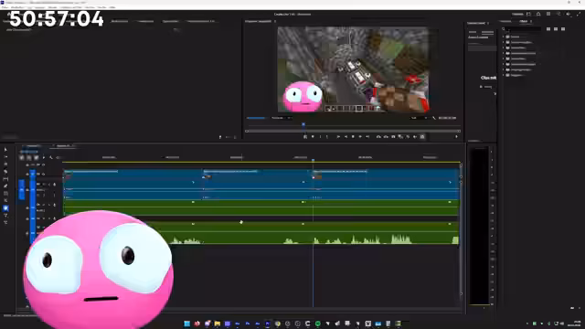Click the Program Monitor playhead scrub marker
The image size is (585, 329).
tap(303, 124)
